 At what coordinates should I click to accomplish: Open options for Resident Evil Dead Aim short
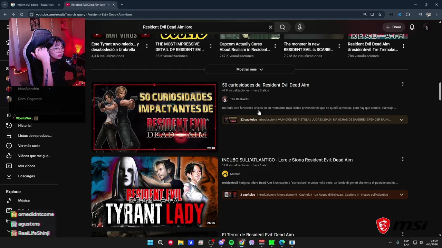point(403,46)
